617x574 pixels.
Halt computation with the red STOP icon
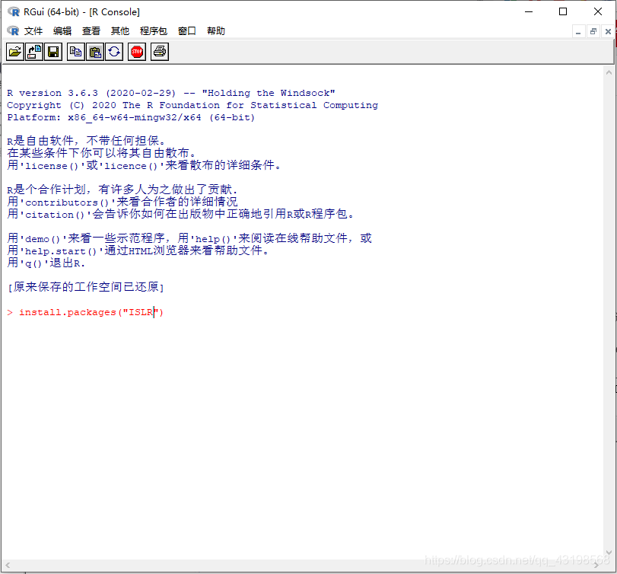136,51
